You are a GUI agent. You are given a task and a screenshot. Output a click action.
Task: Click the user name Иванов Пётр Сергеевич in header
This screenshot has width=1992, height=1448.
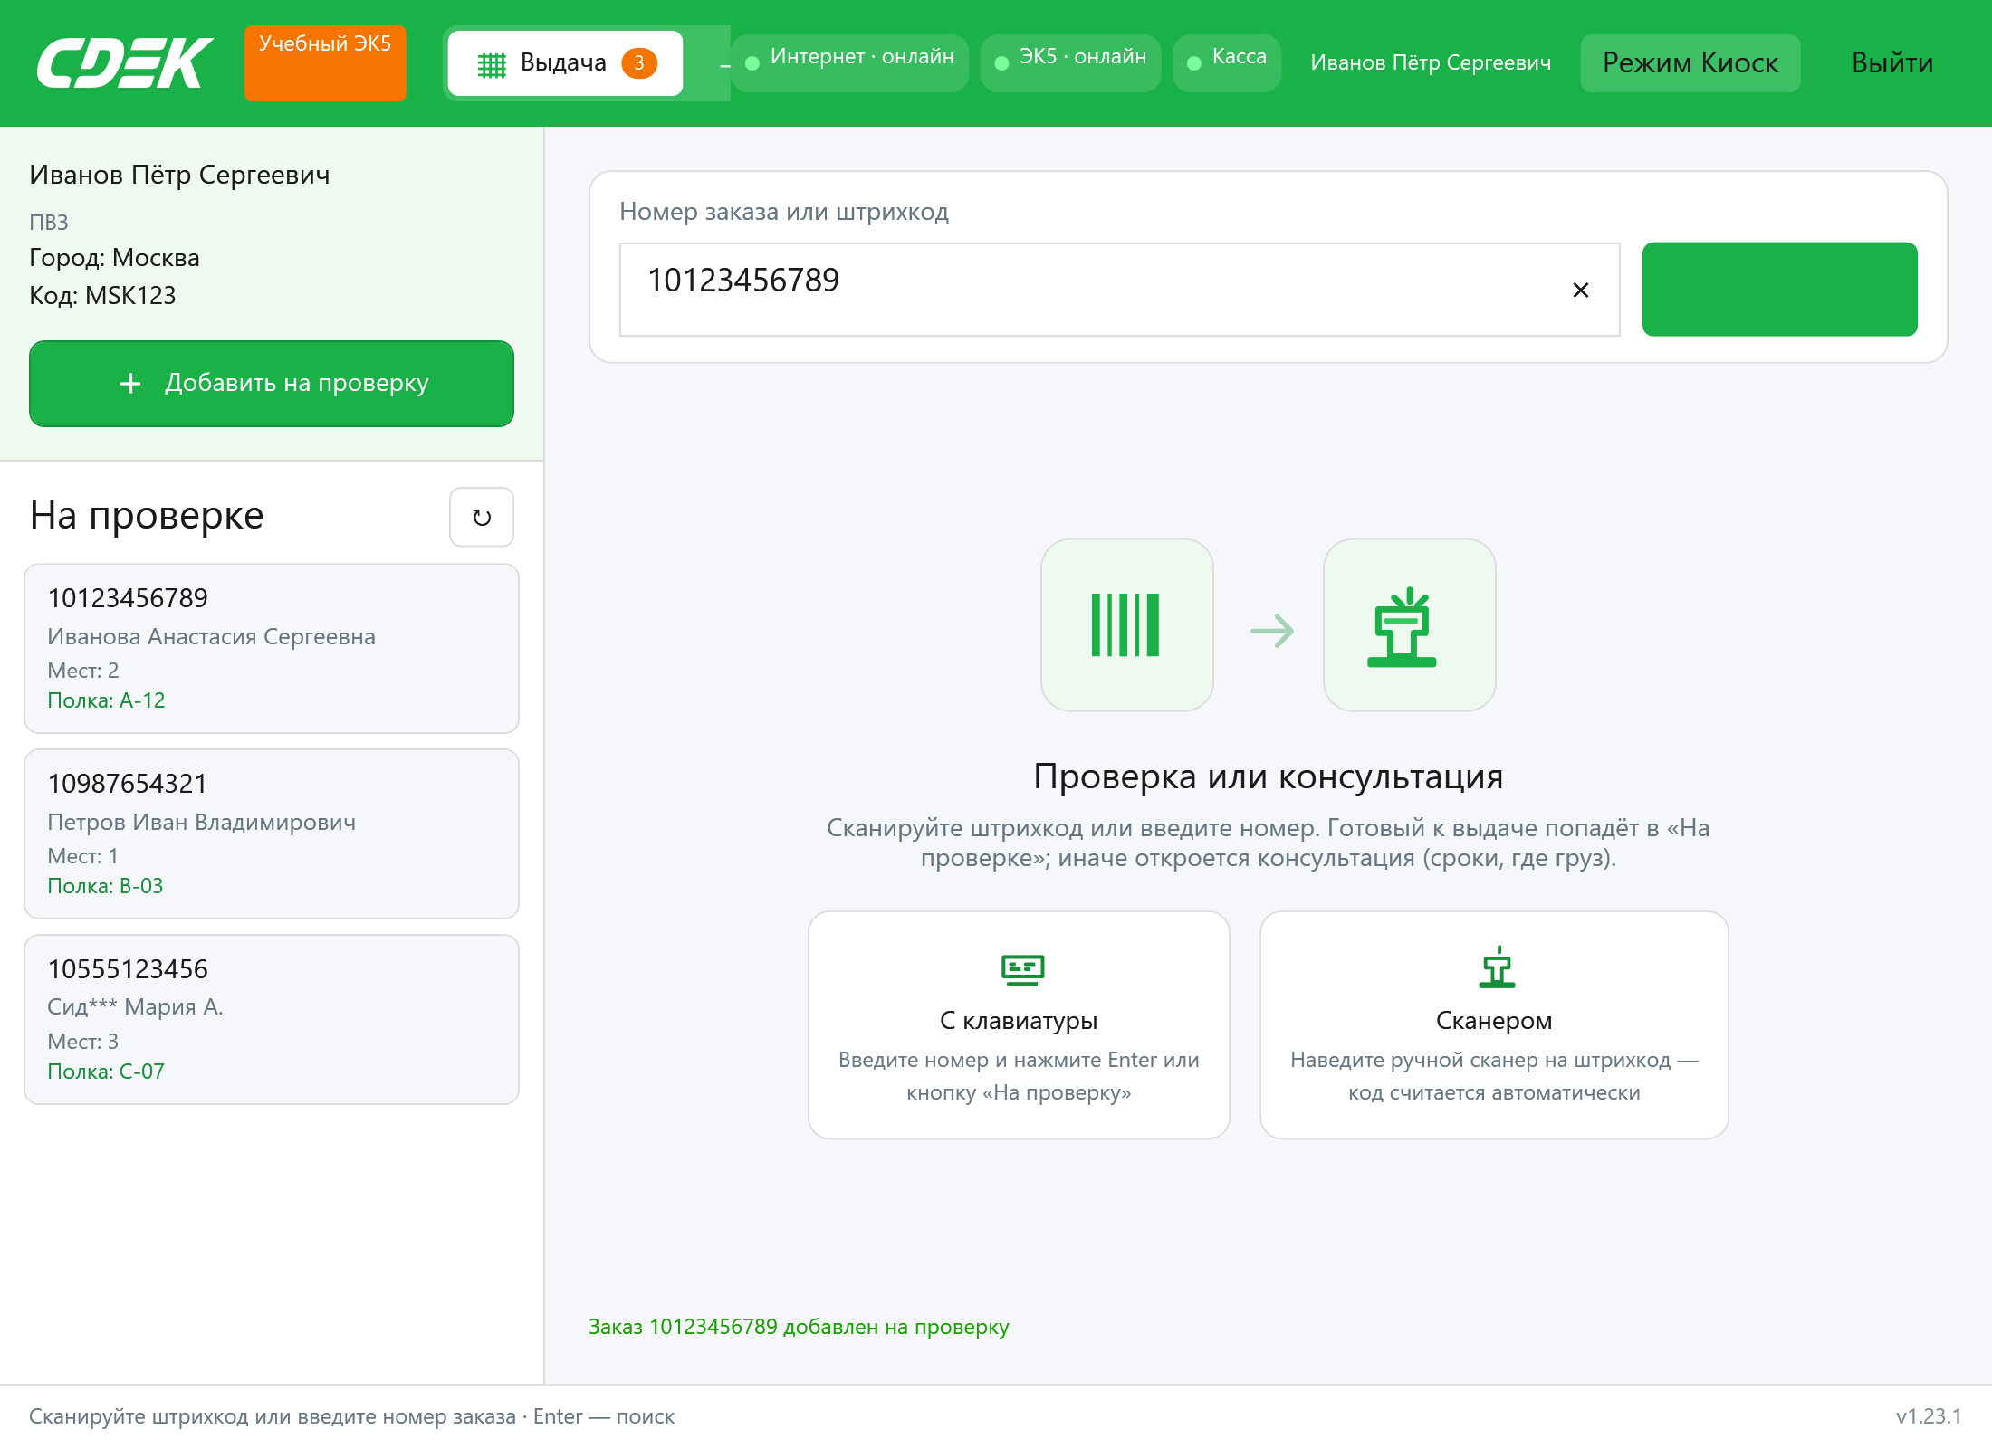coord(1431,62)
